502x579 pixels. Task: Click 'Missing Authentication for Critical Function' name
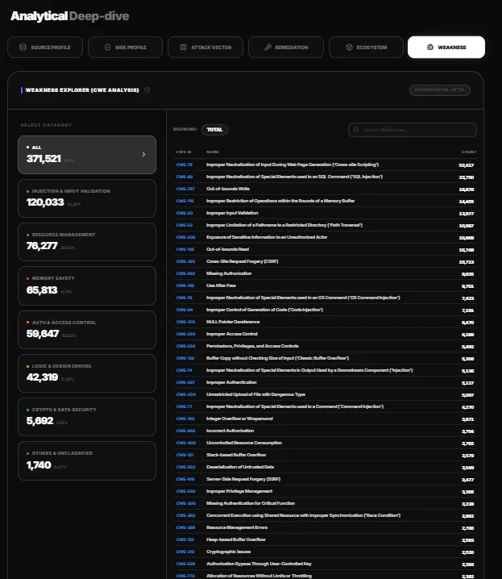click(x=251, y=503)
